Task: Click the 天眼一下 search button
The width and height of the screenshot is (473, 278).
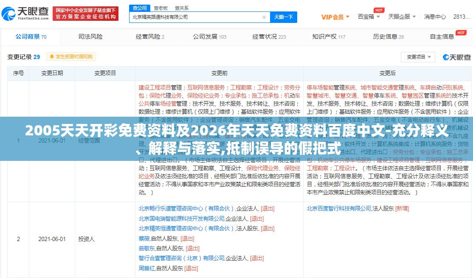Action: 284,17
